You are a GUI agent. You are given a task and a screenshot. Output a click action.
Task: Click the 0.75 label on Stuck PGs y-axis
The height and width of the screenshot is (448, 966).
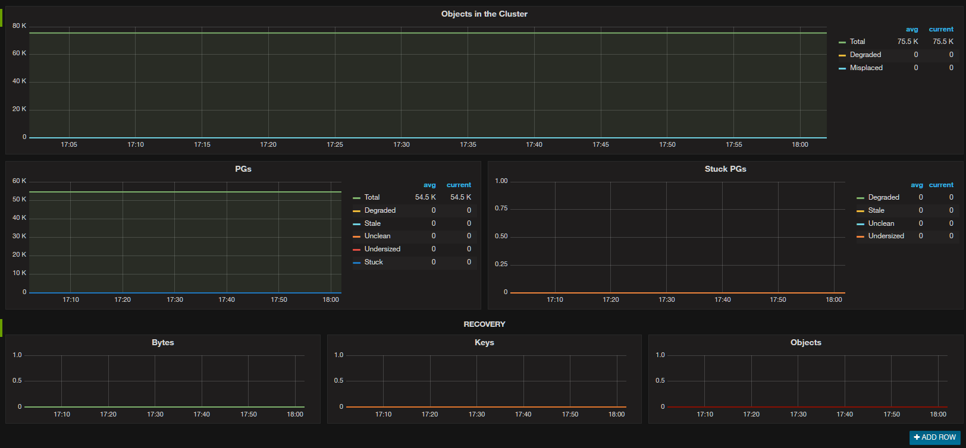[x=501, y=208]
